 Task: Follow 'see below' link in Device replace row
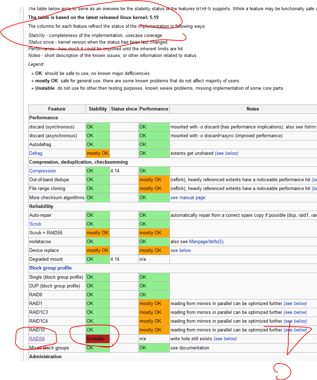point(181,251)
